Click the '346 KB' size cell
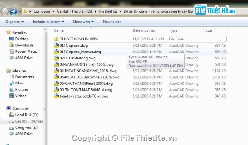The height and width of the screenshot is (145, 248). point(220,96)
